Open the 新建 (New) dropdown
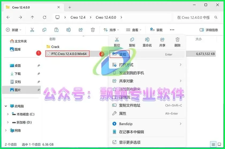The height and width of the screenshot is (149, 225). click(14, 30)
